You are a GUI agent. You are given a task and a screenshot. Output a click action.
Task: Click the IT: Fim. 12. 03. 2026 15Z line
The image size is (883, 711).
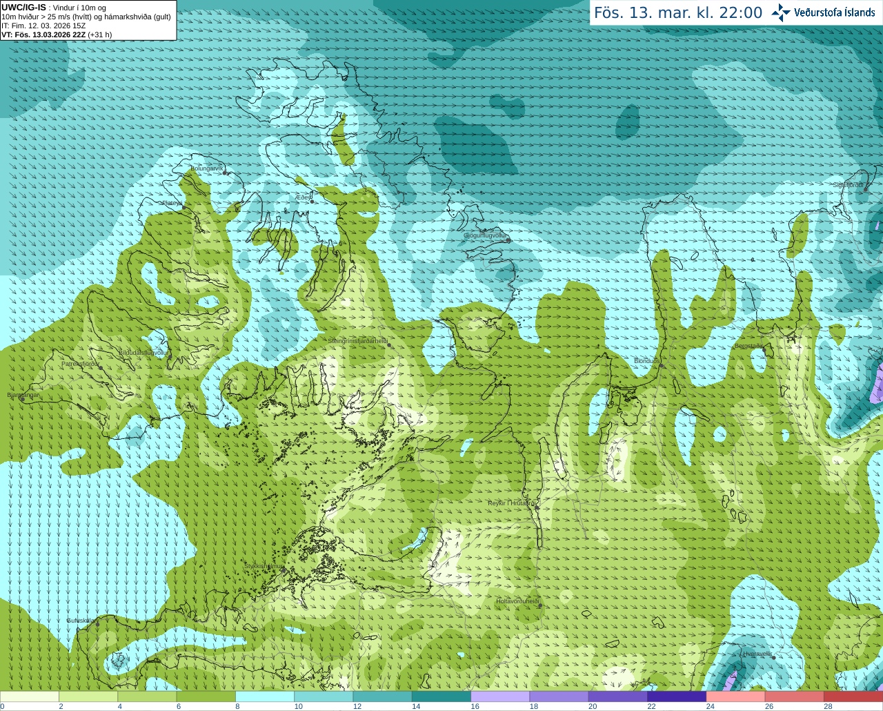click(x=43, y=26)
